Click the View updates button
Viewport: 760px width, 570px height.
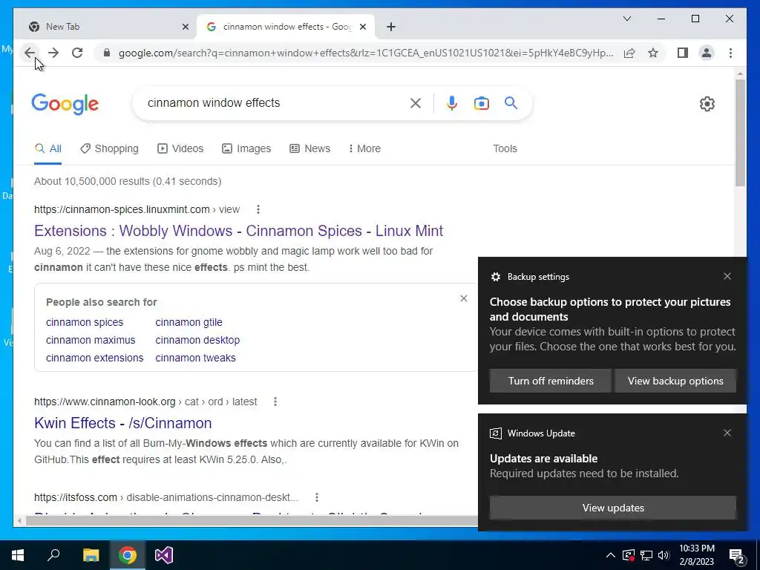613,508
